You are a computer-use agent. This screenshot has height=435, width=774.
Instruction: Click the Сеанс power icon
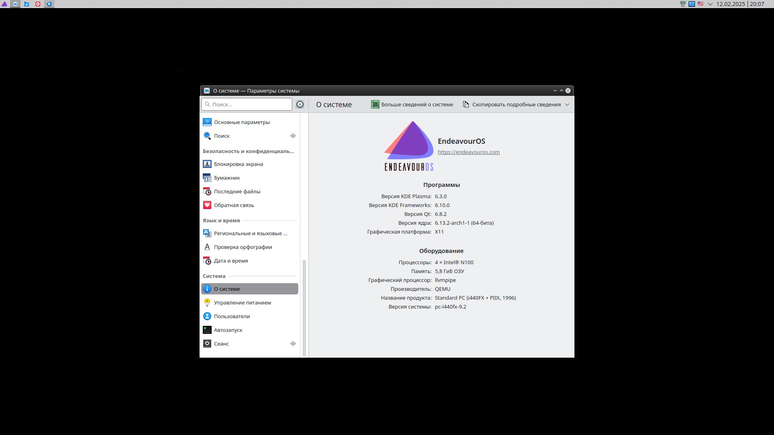point(207,344)
